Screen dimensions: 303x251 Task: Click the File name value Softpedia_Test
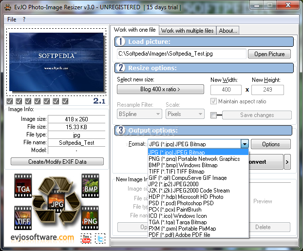point(76,143)
